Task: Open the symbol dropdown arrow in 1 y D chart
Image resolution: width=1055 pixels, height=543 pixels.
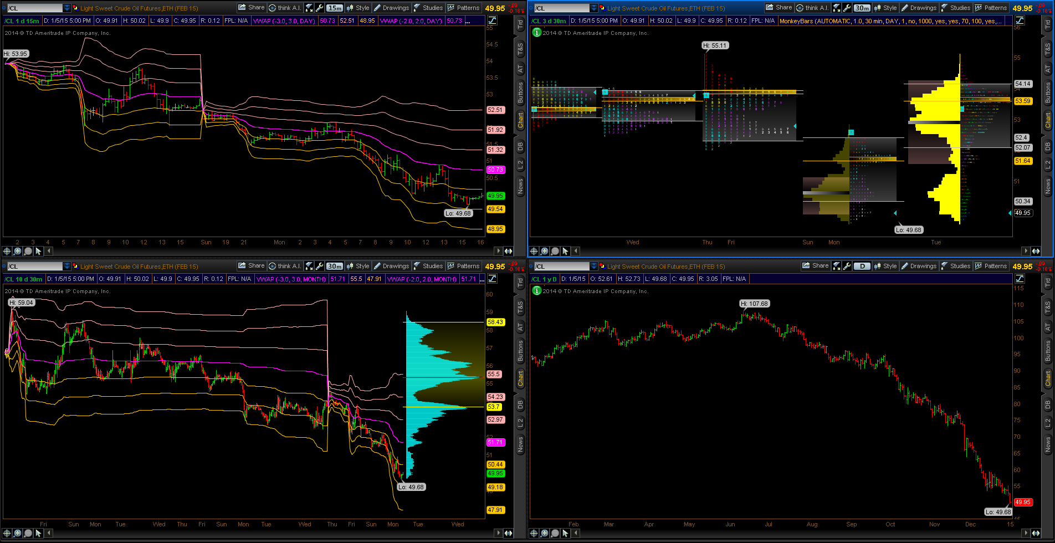Action: 594,266
